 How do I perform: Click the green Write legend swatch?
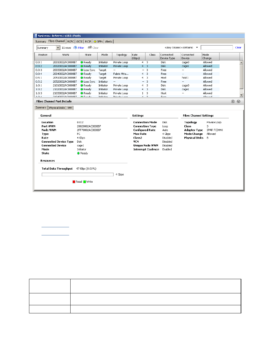coord(84,182)
